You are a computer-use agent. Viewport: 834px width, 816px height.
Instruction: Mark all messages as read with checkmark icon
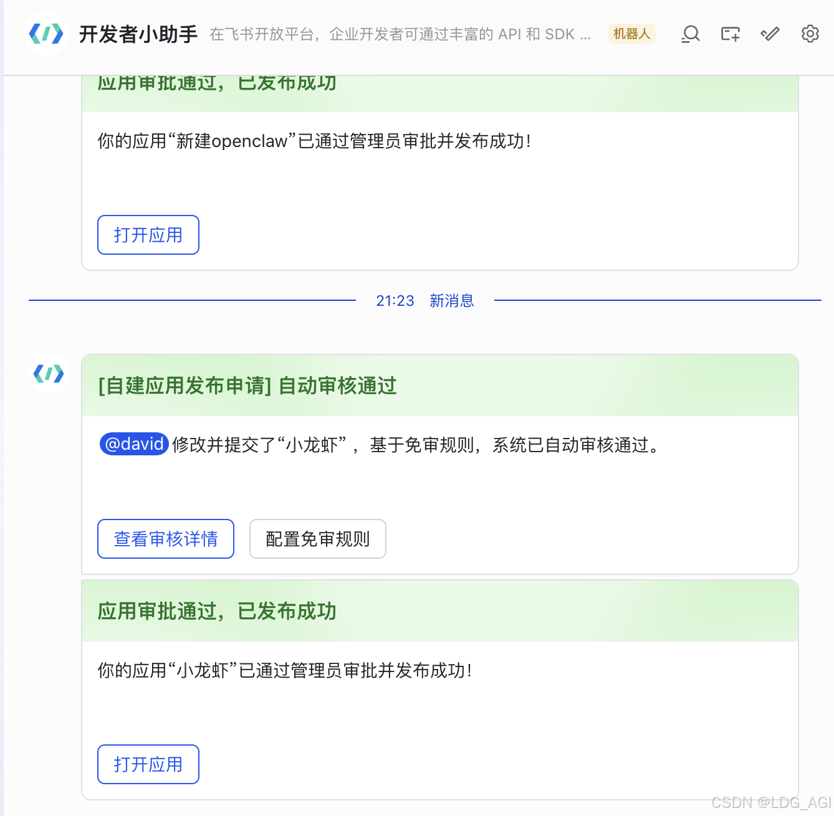coord(769,34)
